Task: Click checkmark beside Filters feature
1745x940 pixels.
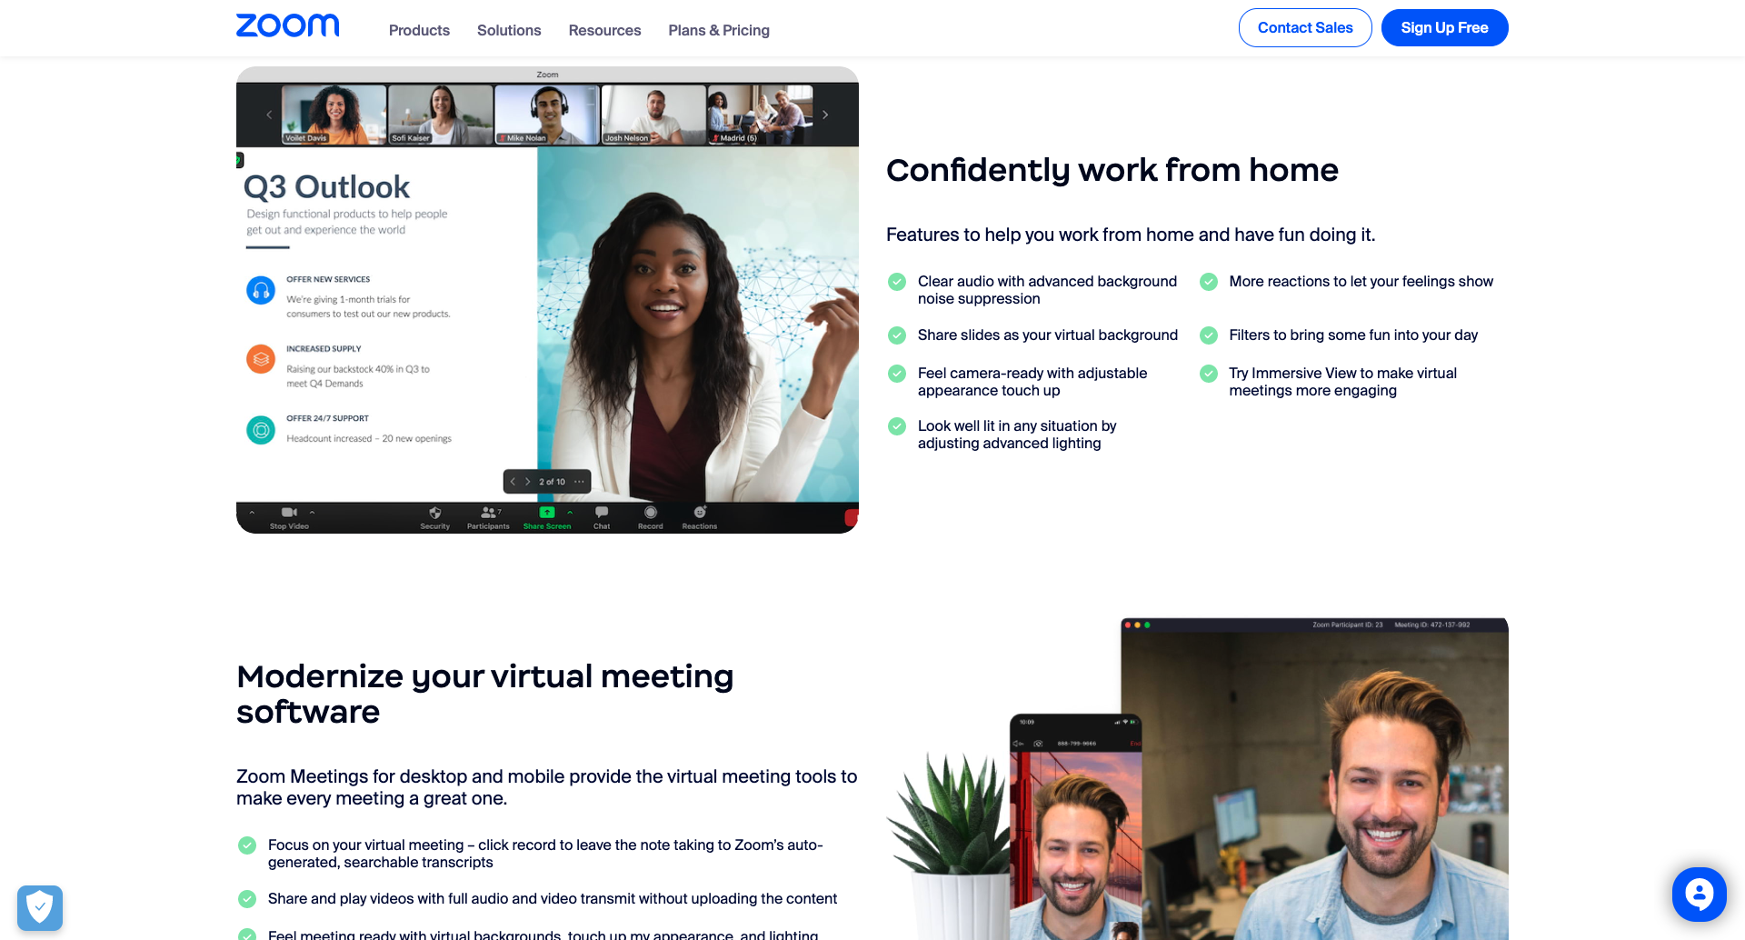Action: 1209,335
